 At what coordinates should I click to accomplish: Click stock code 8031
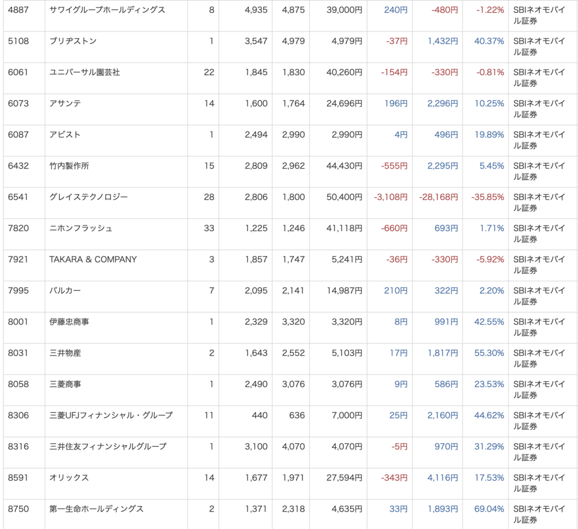[18, 353]
